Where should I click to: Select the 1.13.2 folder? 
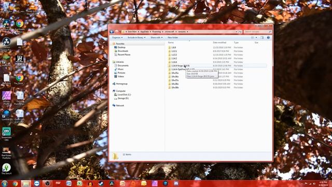174,55
